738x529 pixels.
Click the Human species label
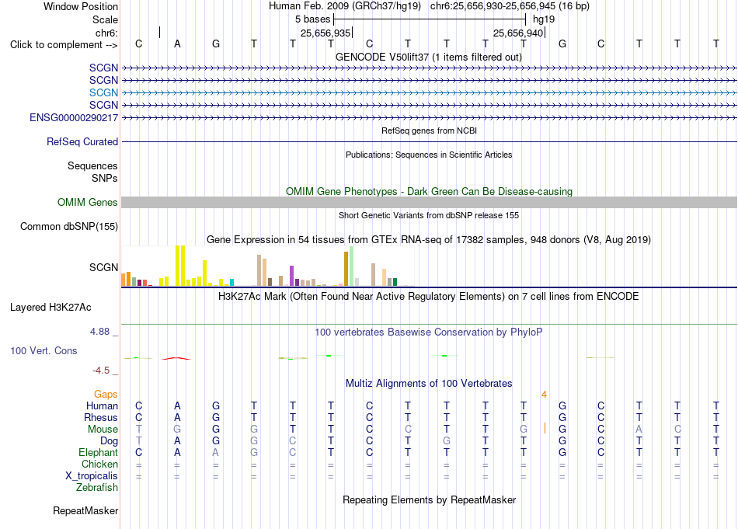[x=102, y=405]
